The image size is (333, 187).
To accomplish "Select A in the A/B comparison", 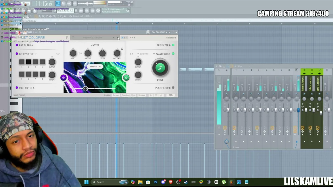I will [122, 38].
